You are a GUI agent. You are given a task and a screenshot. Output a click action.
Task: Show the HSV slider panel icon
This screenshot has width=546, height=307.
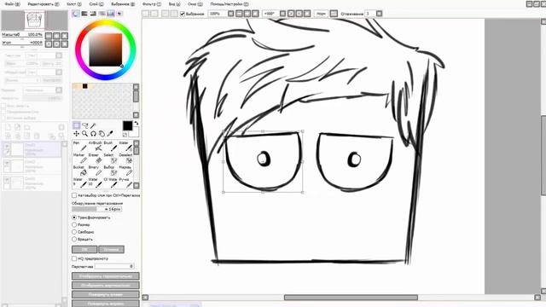pyautogui.click(x=93, y=14)
